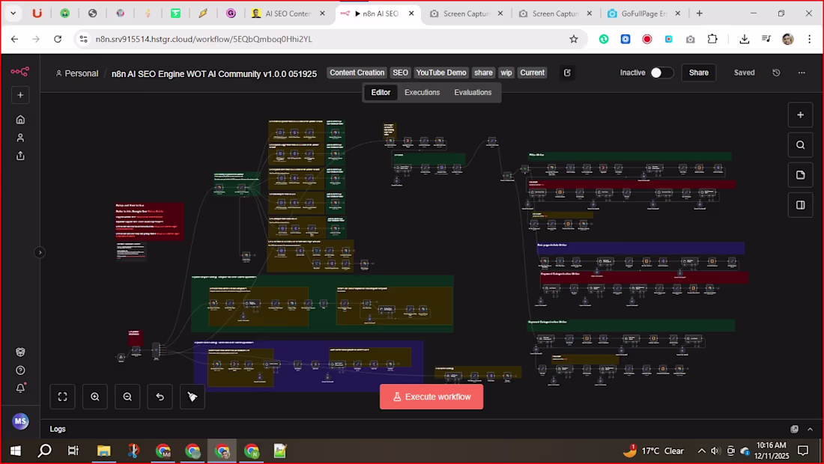This screenshot has height=464, width=824.
Task: Open workflow version history
Action: pyautogui.click(x=776, y=73)
